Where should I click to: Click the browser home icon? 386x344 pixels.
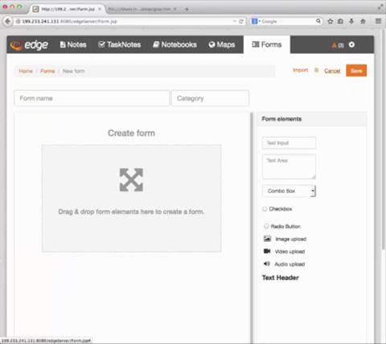click(363, 21)
